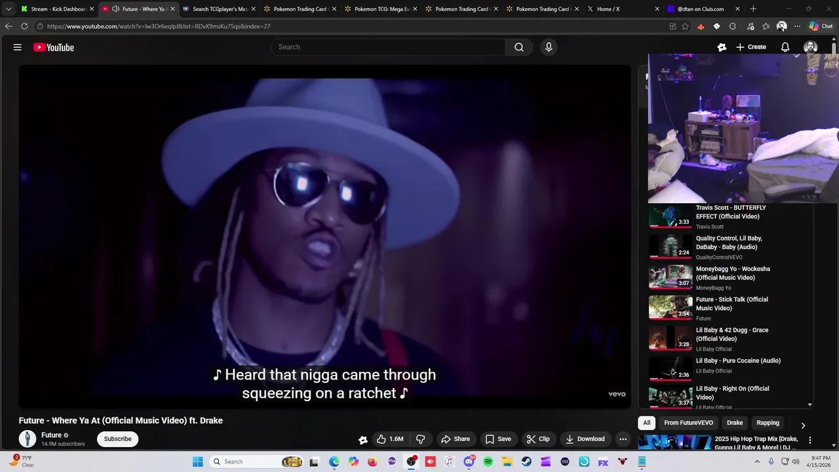Open 'Lil Baby - Pure Cocaine (Audio)' title
The width and height of the screenshot is (839, 472).
tap(738, 361)
